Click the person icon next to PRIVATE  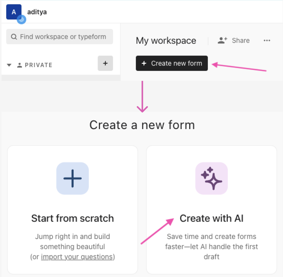(19, 65)
